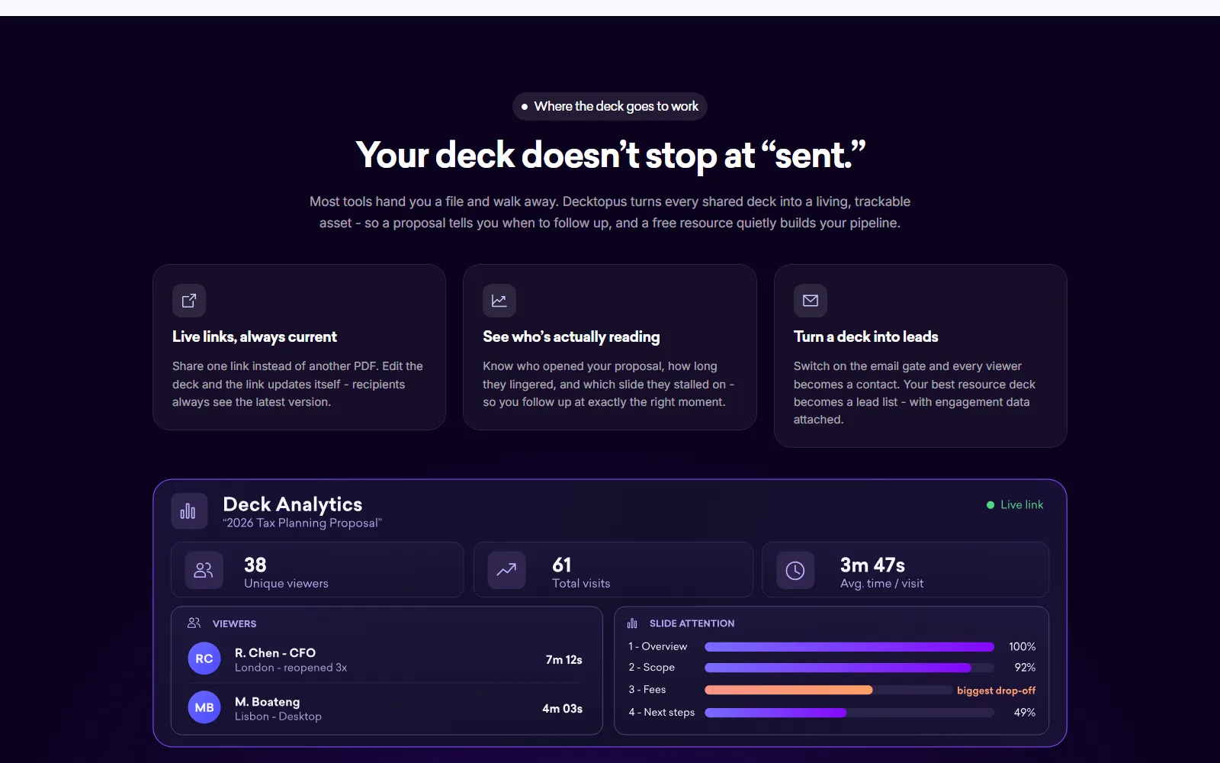Click the VIEWERS section title
This screenshot has width=1220, height=763.
point(234,623)
